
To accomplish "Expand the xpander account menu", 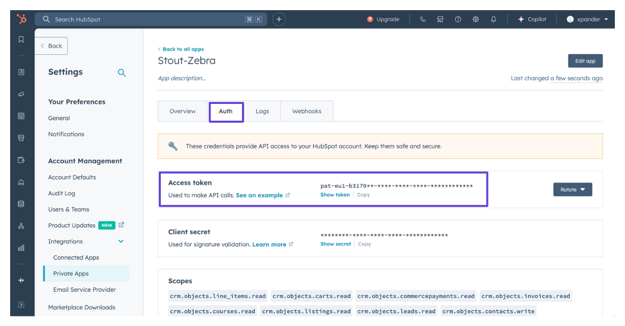I will coord(587,19).
